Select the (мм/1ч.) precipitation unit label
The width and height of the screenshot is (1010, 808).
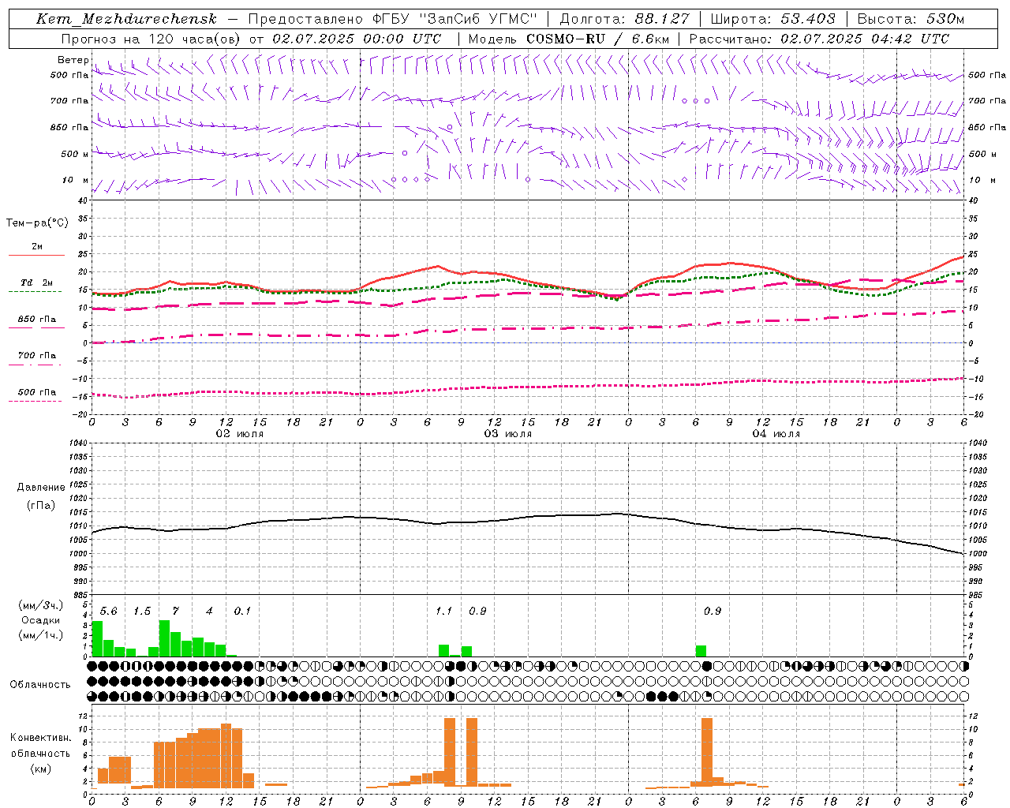coord(41,635)
